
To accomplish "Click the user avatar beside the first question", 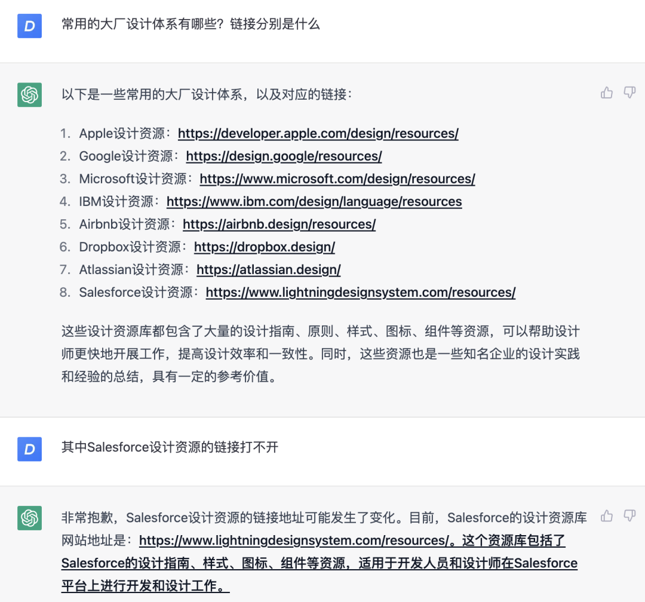I will [30, 26].
